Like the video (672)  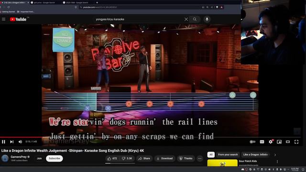click(x=112, y=158)
